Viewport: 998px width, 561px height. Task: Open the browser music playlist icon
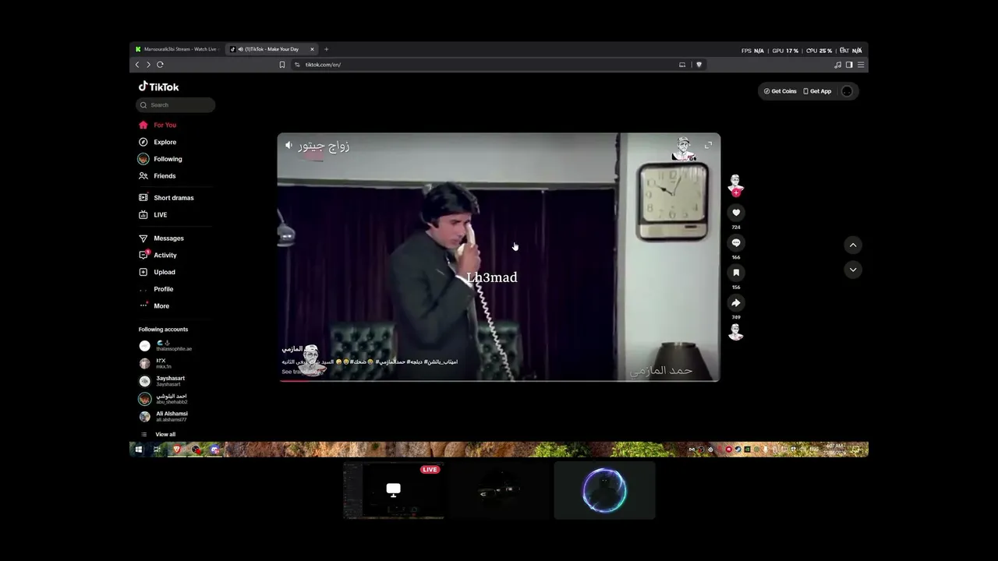coord(838,65)
